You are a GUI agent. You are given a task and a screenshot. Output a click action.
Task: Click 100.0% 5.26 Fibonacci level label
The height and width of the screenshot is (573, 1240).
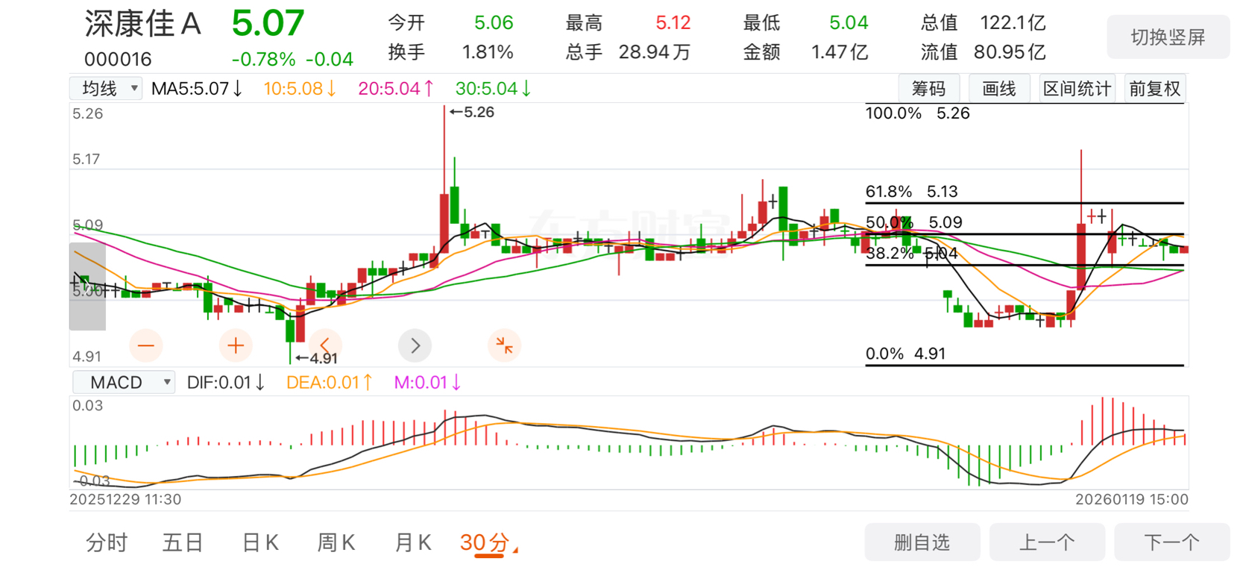coord(917,113)
